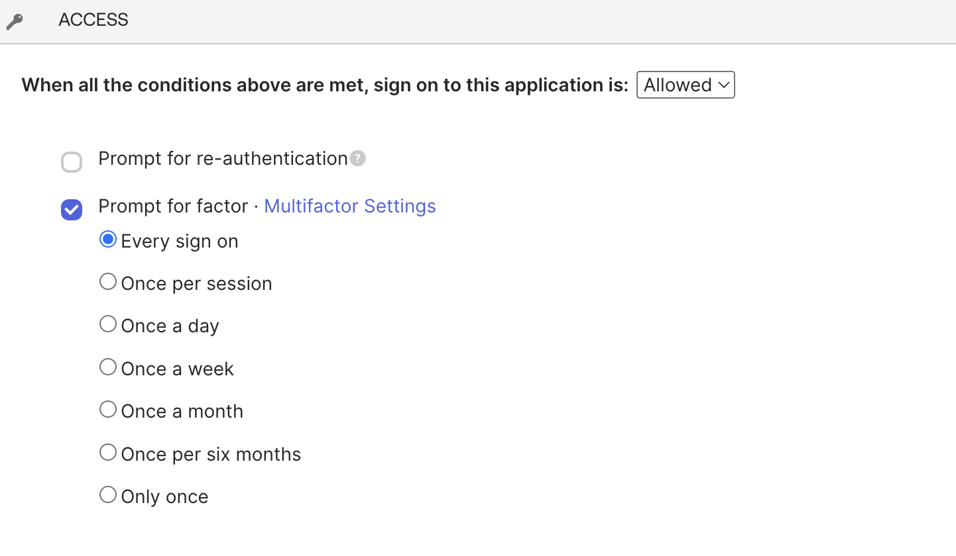Select the Every sign on radio button
956x556 pixels.
point(108,240)
